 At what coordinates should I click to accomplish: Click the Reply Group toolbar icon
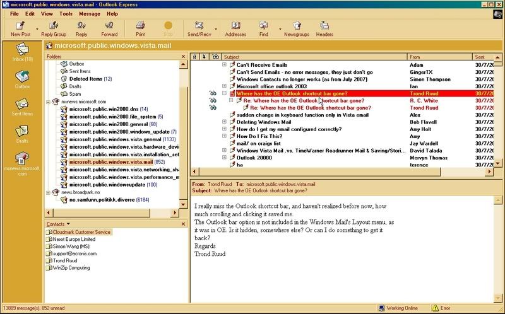[x=54, y=25]
